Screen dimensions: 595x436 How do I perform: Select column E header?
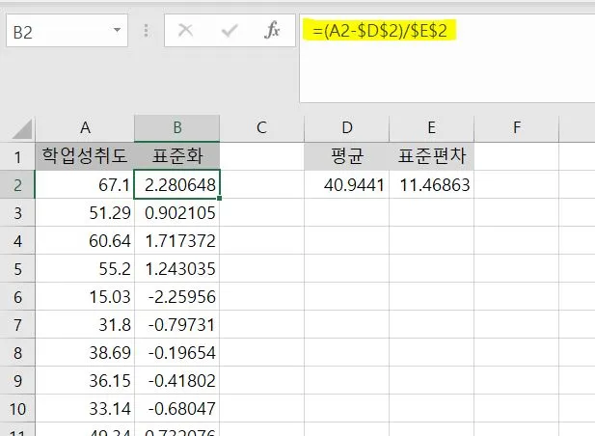[x=431, y=128]
